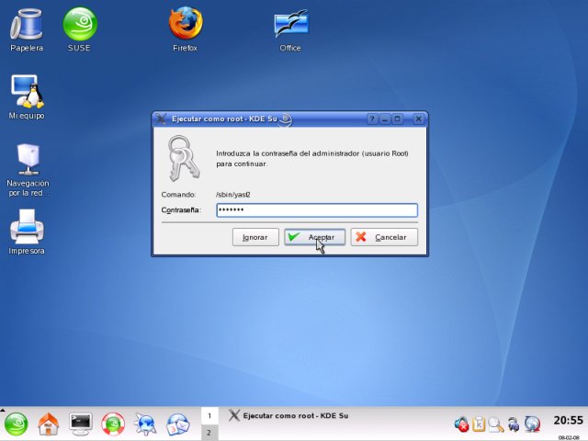The image size is (588, 441).
Task: Close the Ejecutar como root dialog
Action: (x=419, y=119)
